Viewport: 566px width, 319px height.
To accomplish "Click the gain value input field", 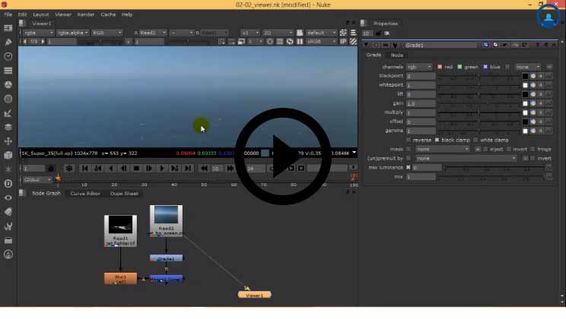I will 421,103.
